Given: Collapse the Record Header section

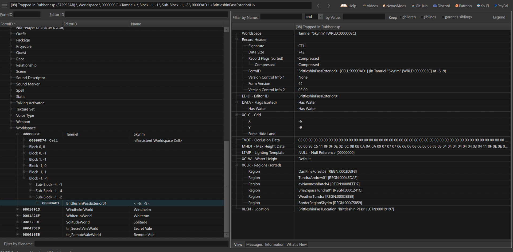Looking at the screenshot, I should click(x=236, y=39).
